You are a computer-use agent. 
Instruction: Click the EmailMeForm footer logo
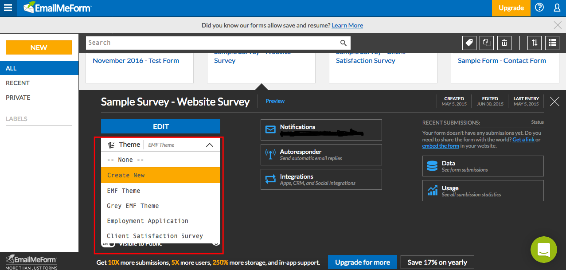tap(31, 262)
